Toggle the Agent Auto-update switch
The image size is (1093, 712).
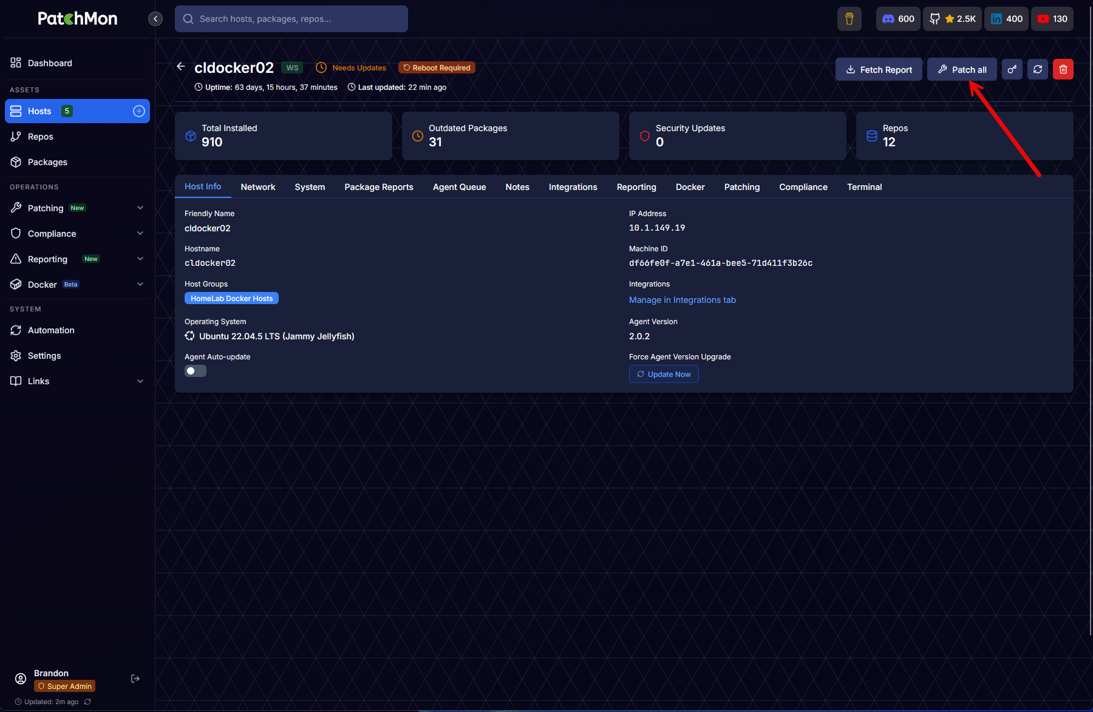pos(196,371)
